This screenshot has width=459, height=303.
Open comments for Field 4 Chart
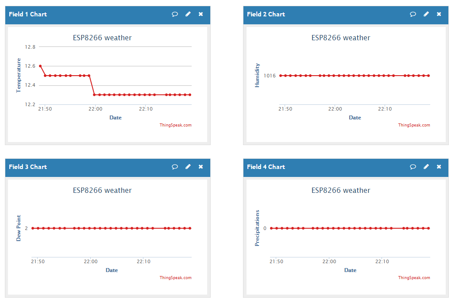[x=413, y=167]
